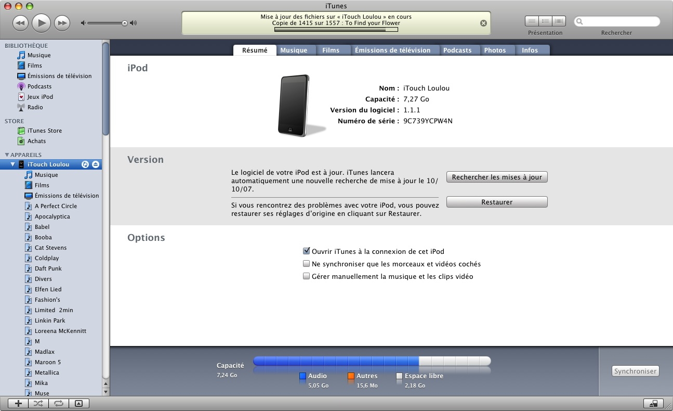Play the current track
The width and height of the screenshot is (673, 411).
pos(41,23)
